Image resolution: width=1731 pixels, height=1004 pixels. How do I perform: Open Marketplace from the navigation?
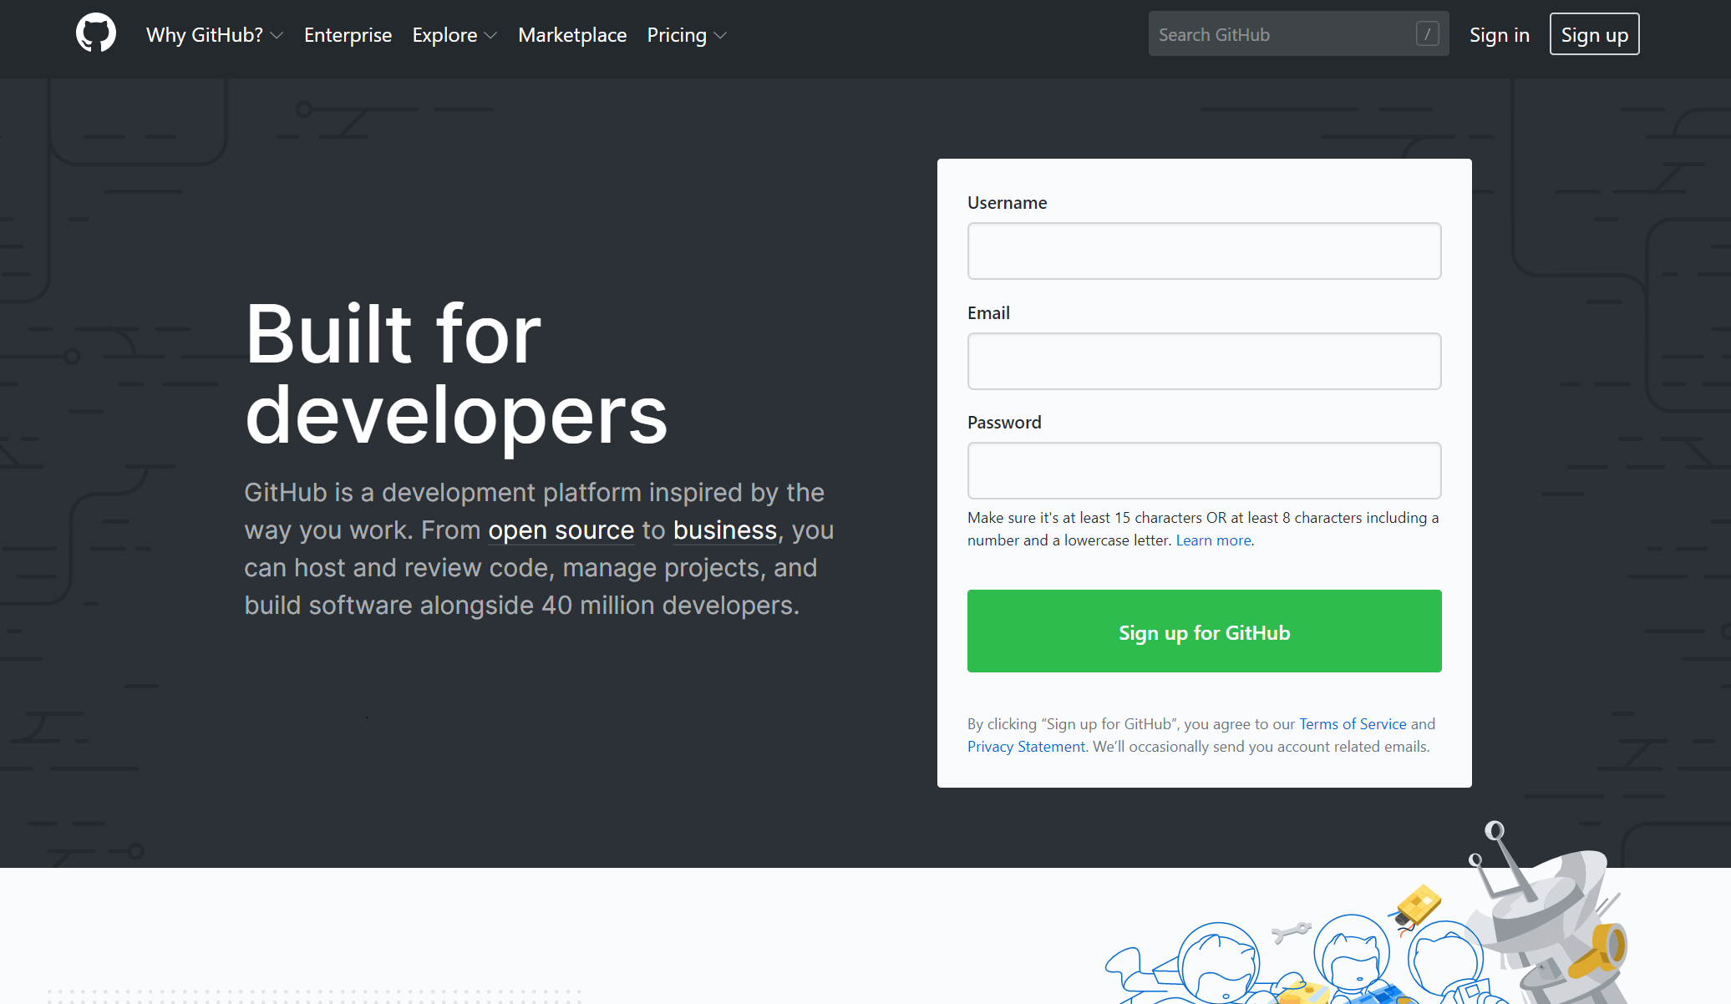point(572,35)
